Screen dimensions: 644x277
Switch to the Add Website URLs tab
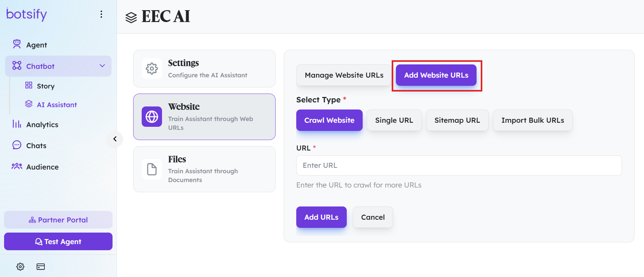point(436,75)
